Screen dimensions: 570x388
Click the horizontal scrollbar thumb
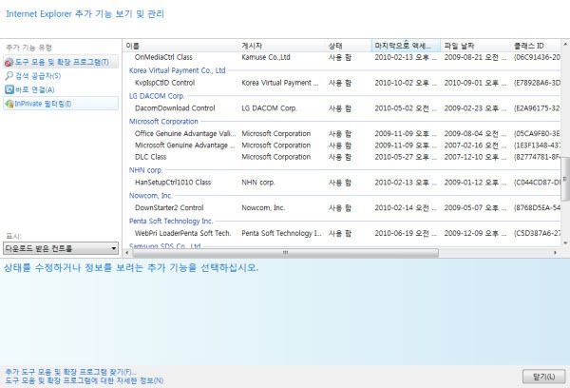[x=285, y=253]
